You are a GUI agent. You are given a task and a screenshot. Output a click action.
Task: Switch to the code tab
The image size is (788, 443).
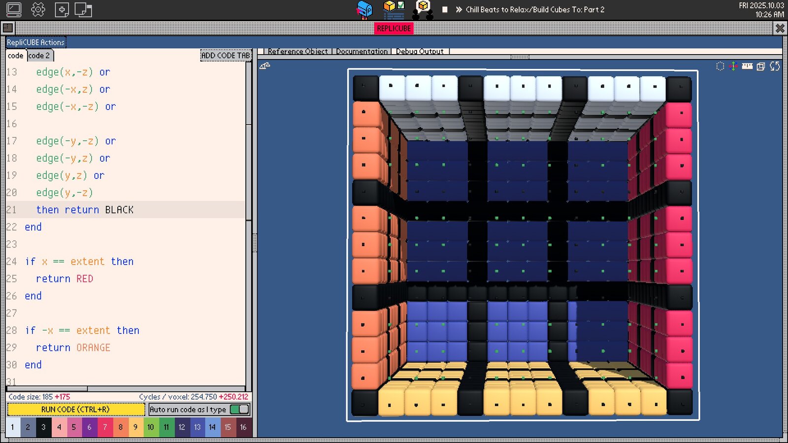coord(16,56)
